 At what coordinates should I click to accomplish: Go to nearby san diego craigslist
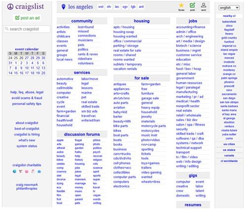(x=229, y=98)
